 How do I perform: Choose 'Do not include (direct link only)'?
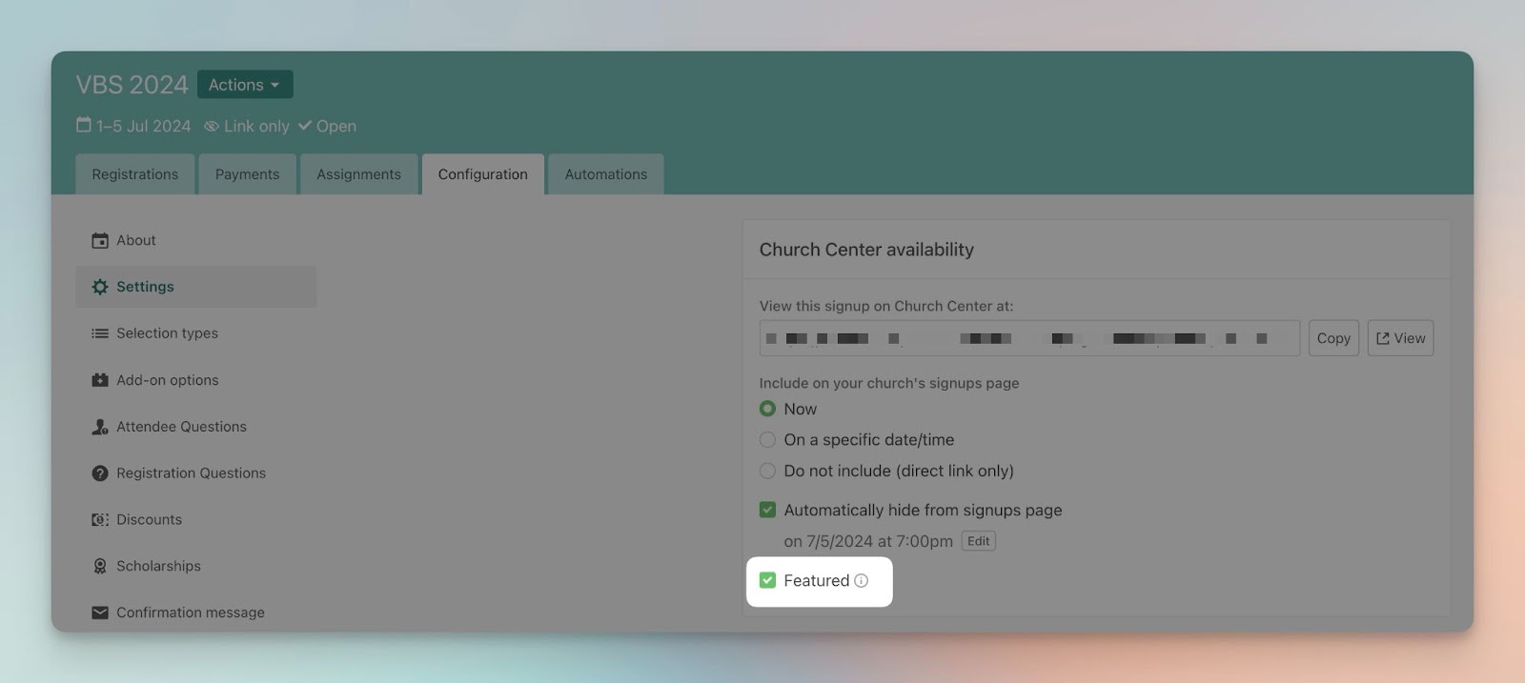pos(767,471)
